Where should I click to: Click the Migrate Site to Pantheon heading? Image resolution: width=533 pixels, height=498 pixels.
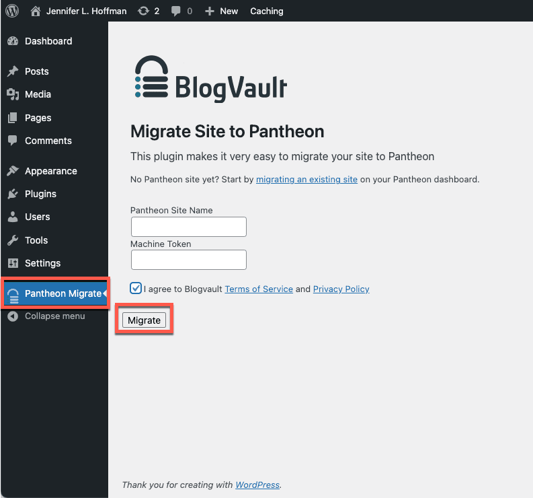[227, 131]
